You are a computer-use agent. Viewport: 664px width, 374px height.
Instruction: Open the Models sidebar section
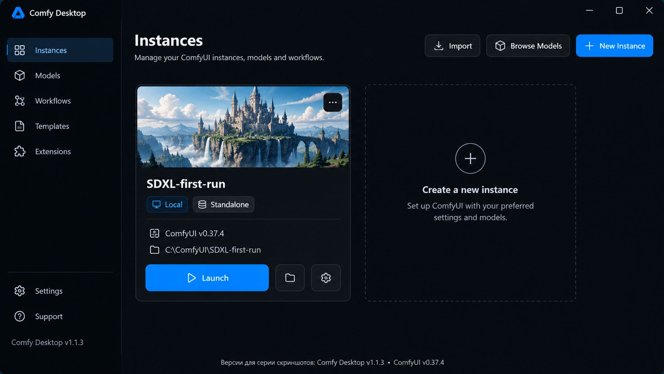60,75
